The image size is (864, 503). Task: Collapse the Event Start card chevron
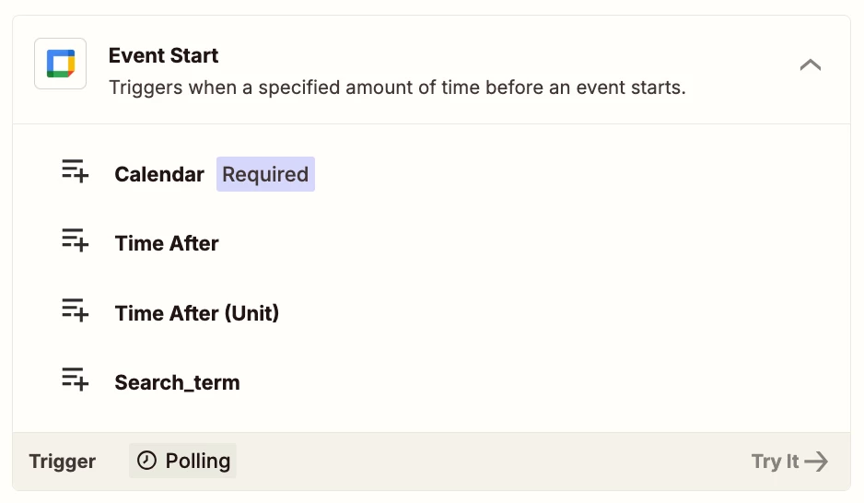click(810, 65)
